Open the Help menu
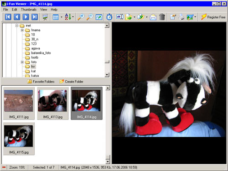228x171 pixels. 54,10
